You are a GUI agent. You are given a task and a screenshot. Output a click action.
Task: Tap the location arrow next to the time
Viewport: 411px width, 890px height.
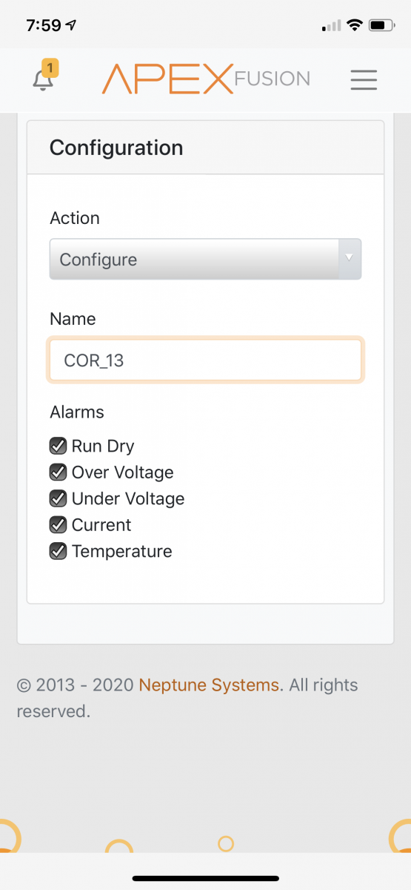click(x=72, y=25)
